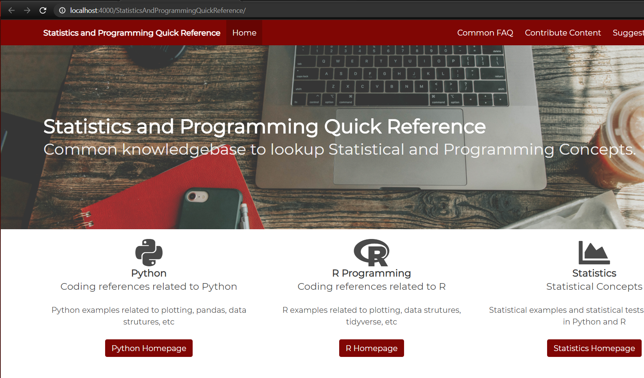Click the Statistics Homepage button

pos(594,348)
